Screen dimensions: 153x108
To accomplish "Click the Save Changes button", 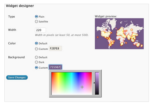I will (17, 78).
